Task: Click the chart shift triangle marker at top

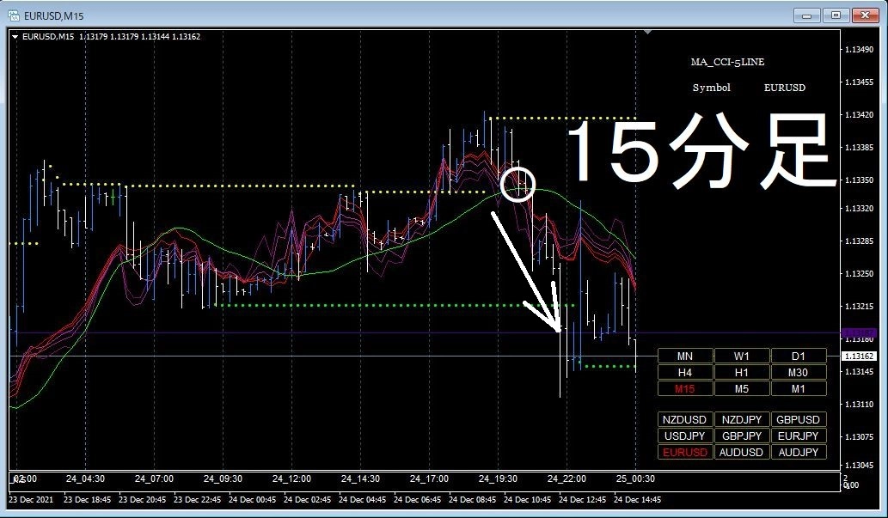Action: [647, 33]
